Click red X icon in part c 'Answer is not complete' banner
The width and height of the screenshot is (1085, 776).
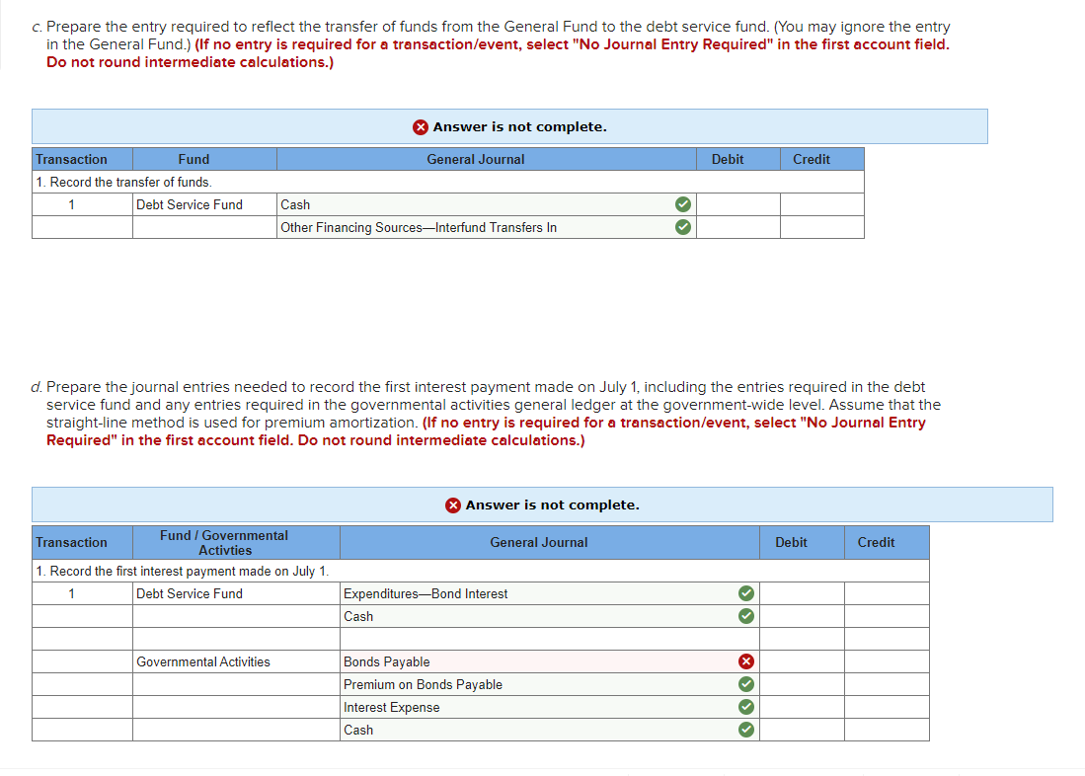point(420,126)
